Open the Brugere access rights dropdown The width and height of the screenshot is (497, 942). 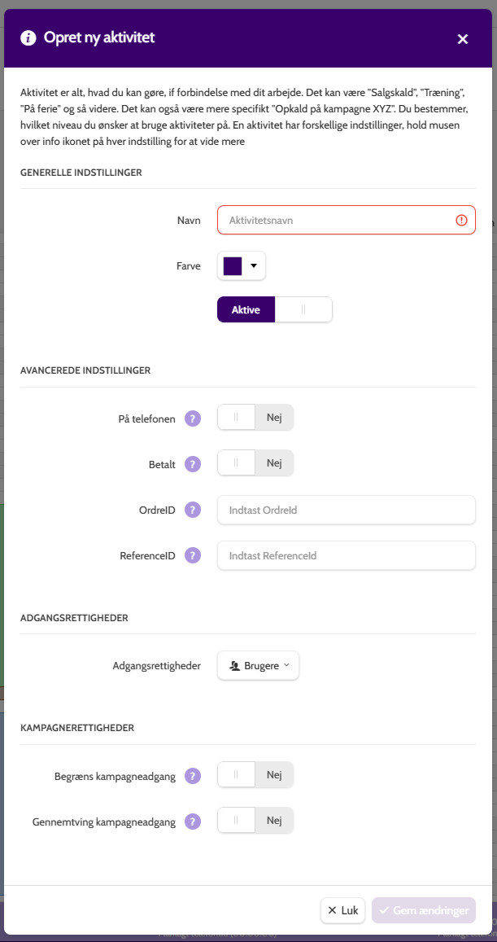pos(258,666)
